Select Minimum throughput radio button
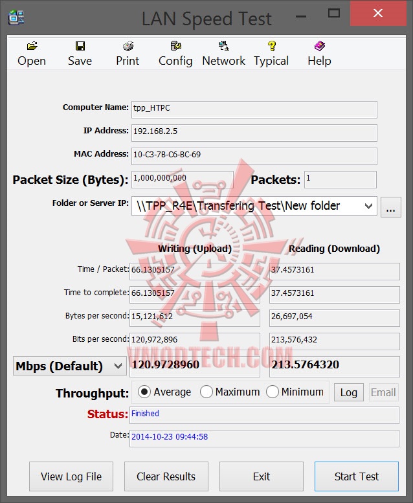 272,392
